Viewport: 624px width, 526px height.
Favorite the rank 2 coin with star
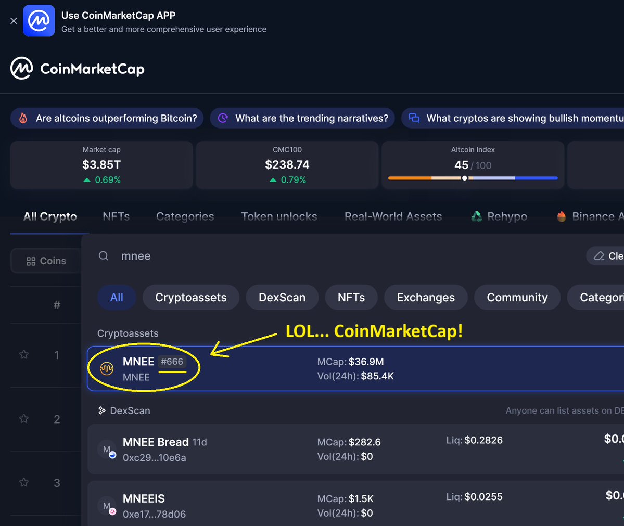click(24, 419)
